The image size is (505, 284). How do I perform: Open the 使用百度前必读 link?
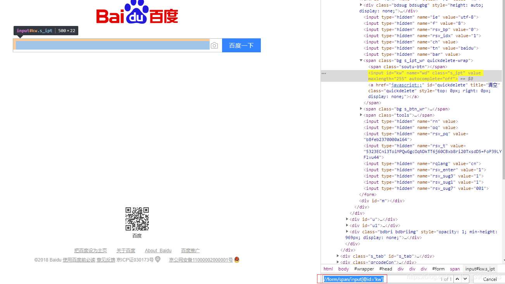tap(79, 260)
